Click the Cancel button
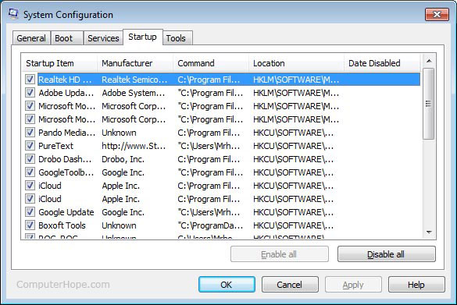The height and width of the screenshot is (305, 457). tap(290, 285)
